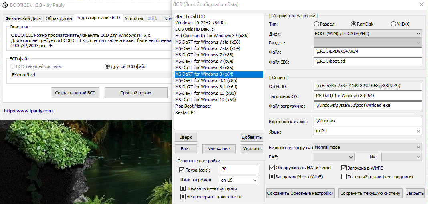The image size is (428, 204).
Task: Expand the Язык ru-RU combo box
Action: click(x=368, y=131)
